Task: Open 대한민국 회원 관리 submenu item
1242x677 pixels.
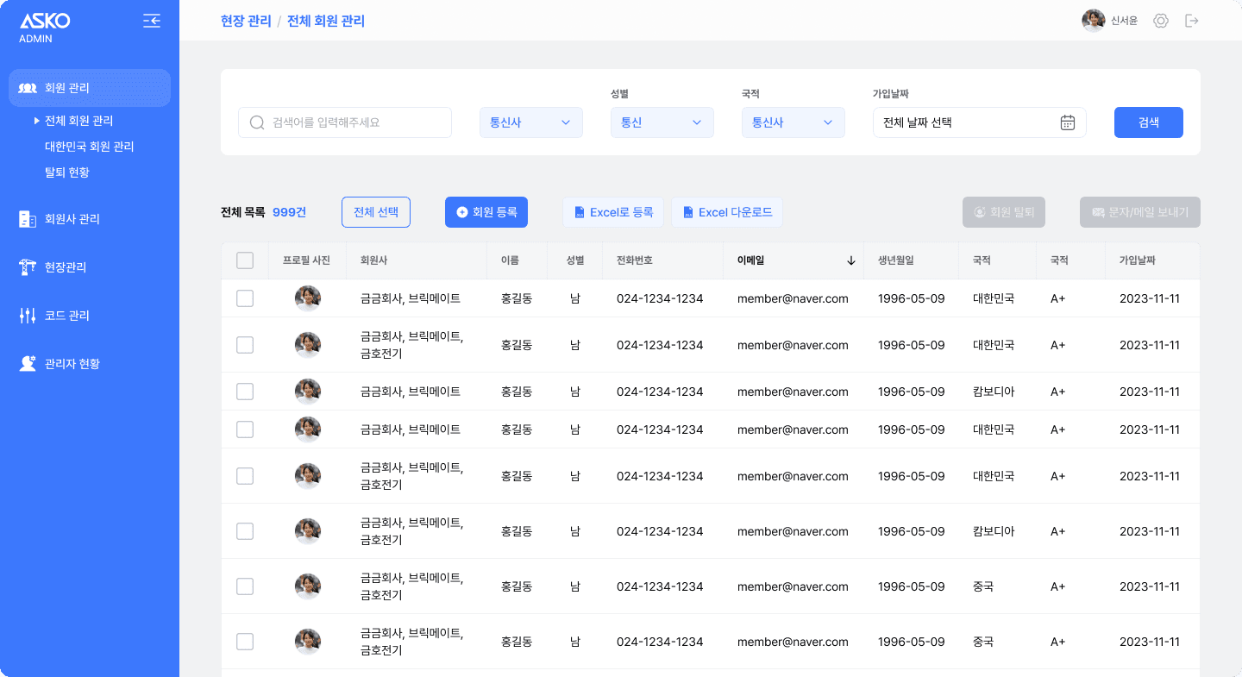Action: [90, 147]
